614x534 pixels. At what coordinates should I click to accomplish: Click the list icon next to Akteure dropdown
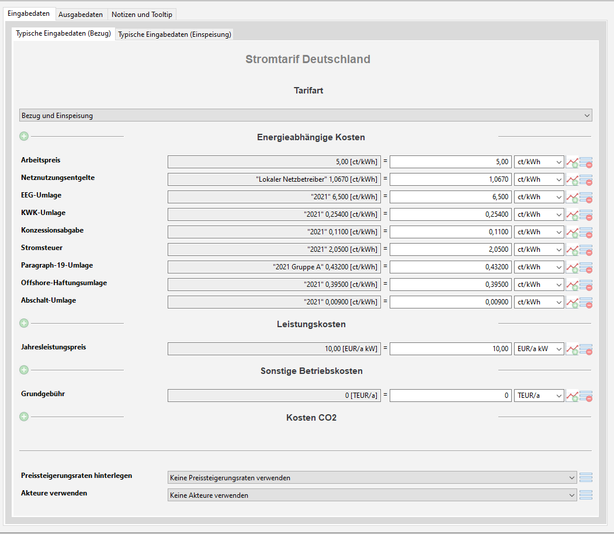click(x=586, y=495)
